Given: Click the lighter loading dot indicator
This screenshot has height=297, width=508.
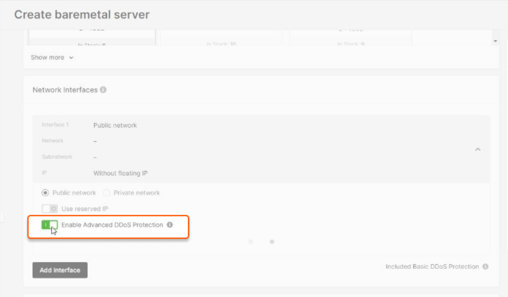Looking at the screenshot, I should [250, 242].
